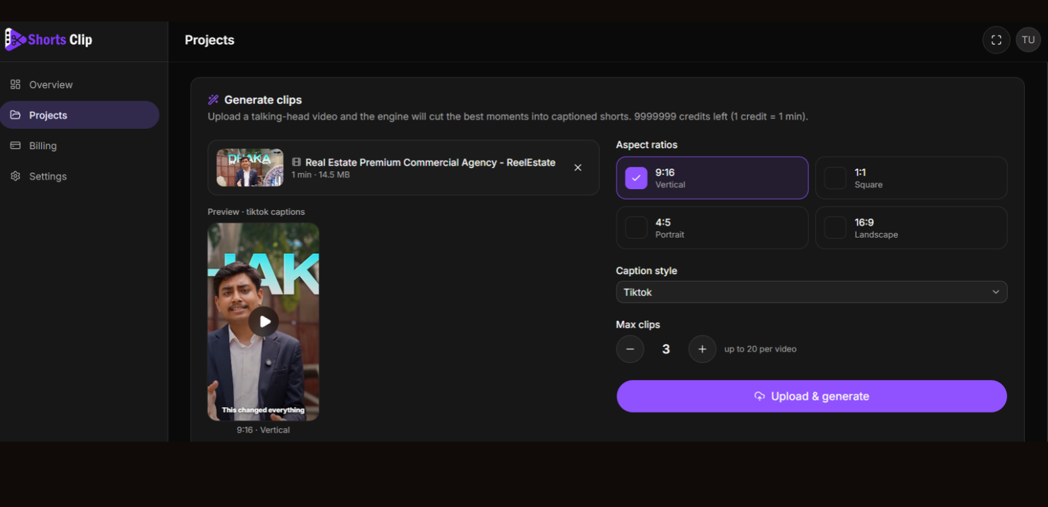Click the '9:16 · Vertical' caption under preview
Screen dimensions: 1048x507
pyautogui.click(x=263, y=430)
